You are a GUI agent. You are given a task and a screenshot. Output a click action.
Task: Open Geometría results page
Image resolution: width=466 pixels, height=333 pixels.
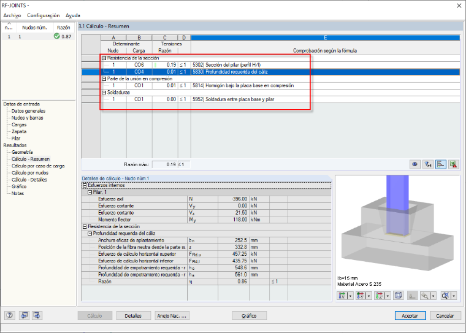(x=22, y=152)
